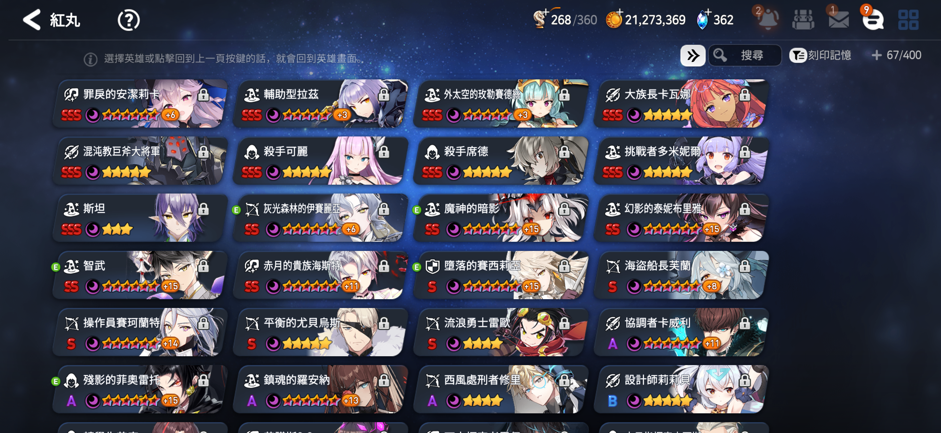This screenshot has width=941, height=433.
Task: Open the mail envelope icon
Action: click(x=838, y=19)
